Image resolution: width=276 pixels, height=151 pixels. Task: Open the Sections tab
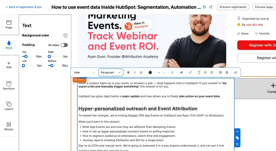(x=9, y=86)
